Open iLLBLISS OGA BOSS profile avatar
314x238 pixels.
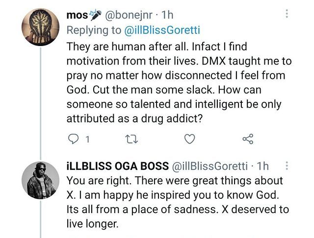tap(41, 179)
